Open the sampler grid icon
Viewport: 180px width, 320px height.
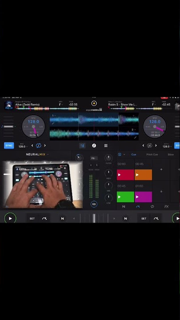tap(106, 145)
